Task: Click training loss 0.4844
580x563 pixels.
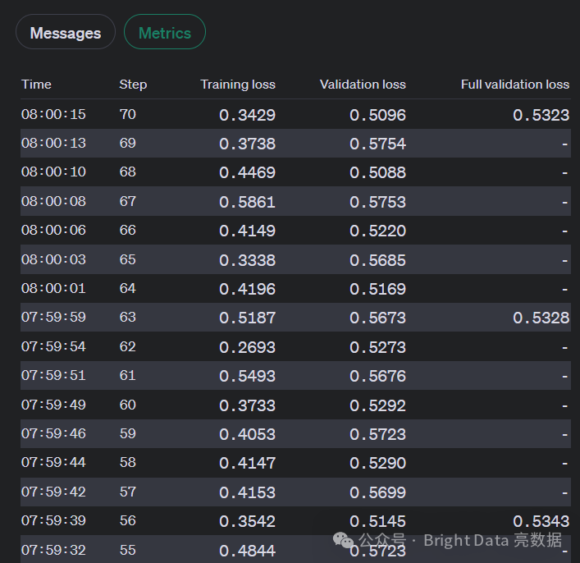Action: point(247,551)
